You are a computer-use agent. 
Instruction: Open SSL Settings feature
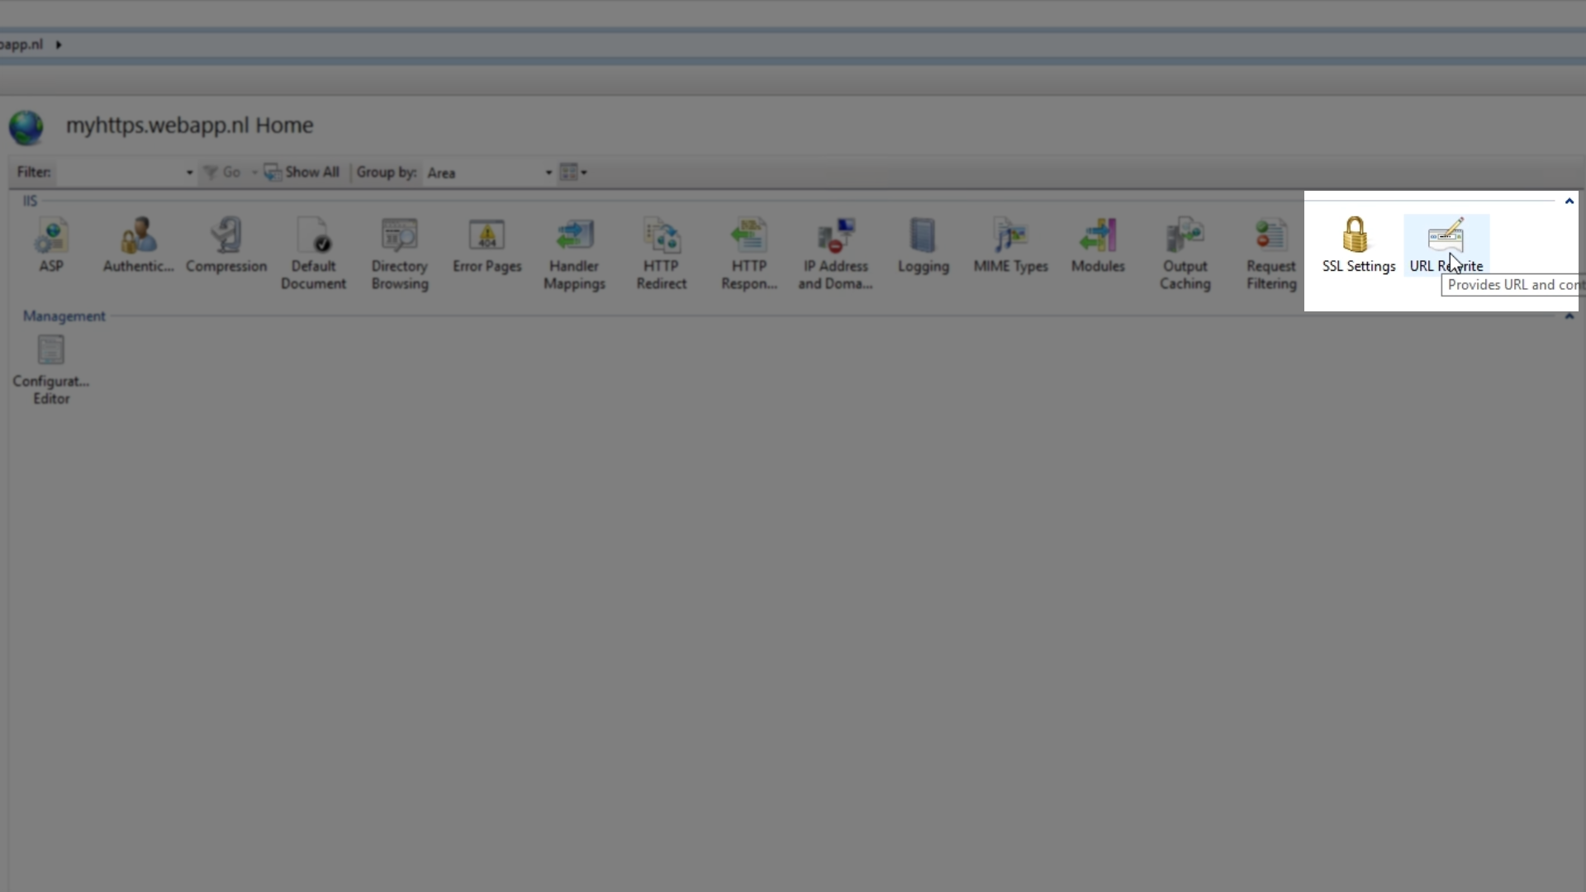(x=1357, y=244)
